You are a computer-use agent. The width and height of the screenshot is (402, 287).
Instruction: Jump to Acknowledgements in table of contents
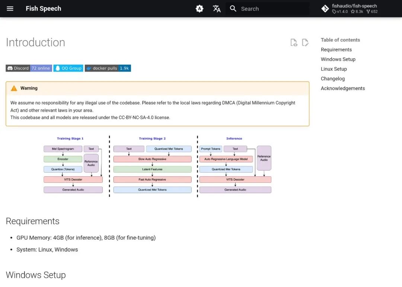(x=342, y=88)
